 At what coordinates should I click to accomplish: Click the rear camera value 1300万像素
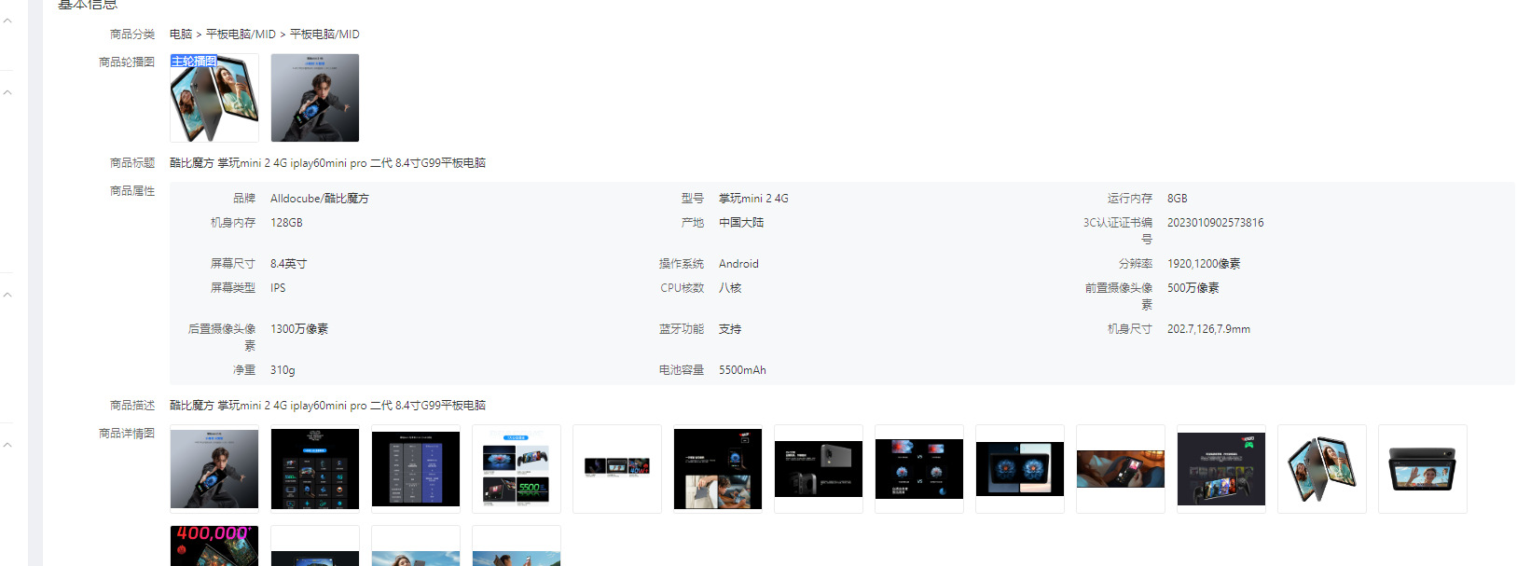tap(299, 329)
